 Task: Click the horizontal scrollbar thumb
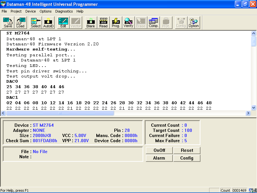pyautogui.click(x=60, y=113)
